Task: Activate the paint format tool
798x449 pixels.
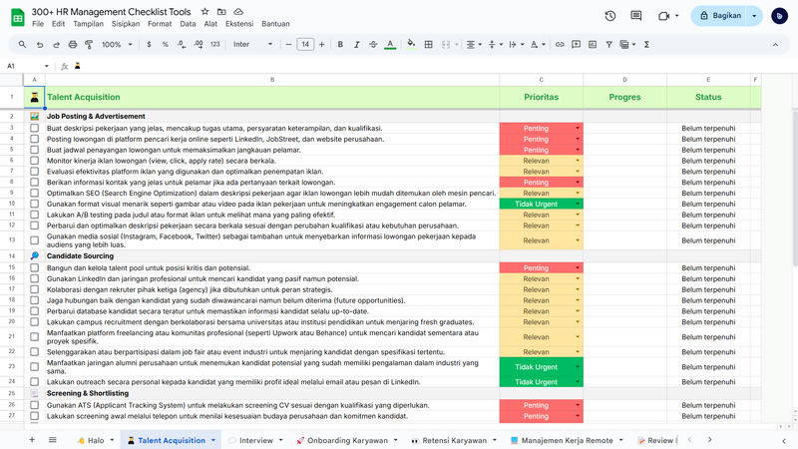Action: [89, 45]
